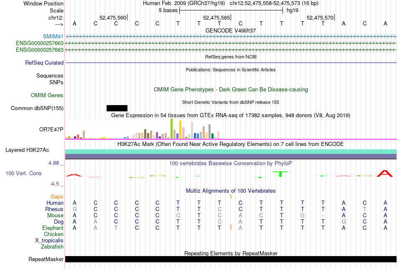Viewport: 397px width, 269px height.
Task: Click the hg19 assembly label beside scale
Action: pos(293,10)
